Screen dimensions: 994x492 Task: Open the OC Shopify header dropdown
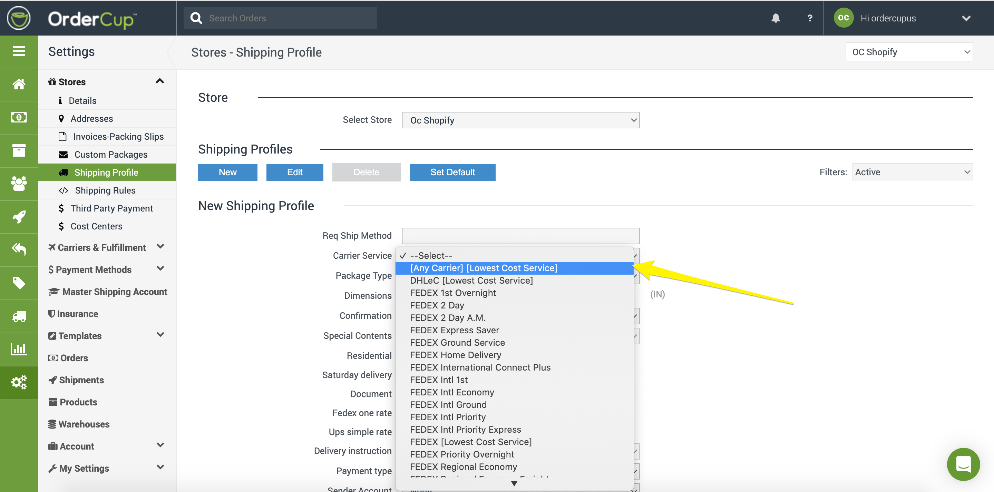coord(909,52)
